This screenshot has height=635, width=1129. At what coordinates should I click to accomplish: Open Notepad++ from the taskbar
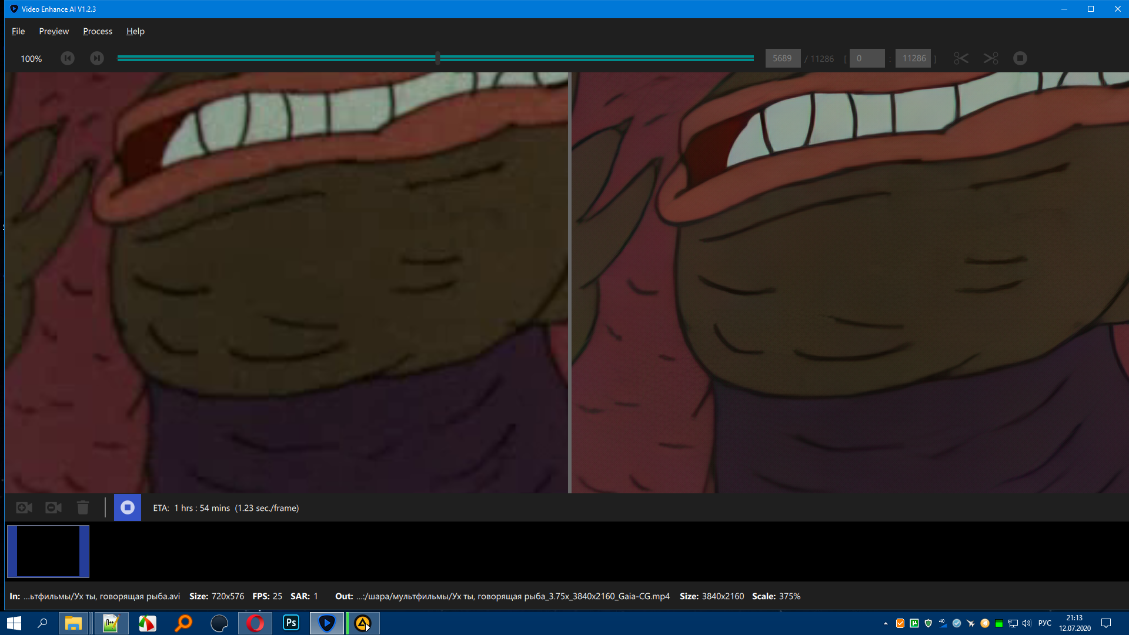pyautogui.click(x=111, y=623)
